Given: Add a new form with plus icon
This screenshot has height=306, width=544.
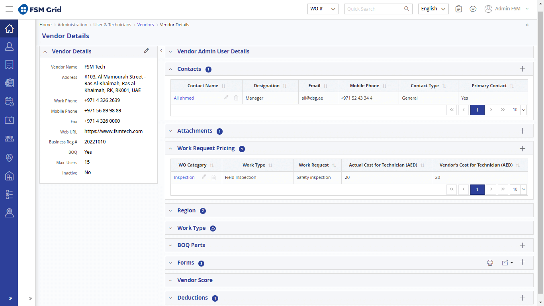Looking at the screenshot, I should pyautogui.click(x=522, y=262).
